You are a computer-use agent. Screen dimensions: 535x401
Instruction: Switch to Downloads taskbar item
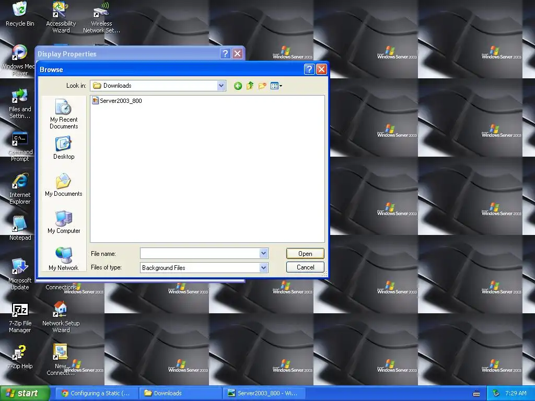click(180, 393)
